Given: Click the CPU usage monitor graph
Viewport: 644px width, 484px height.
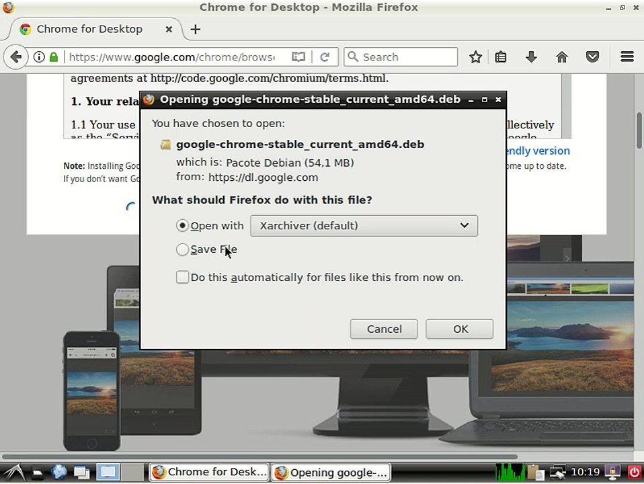Looking at the screenshot, I should pos(510,472).
